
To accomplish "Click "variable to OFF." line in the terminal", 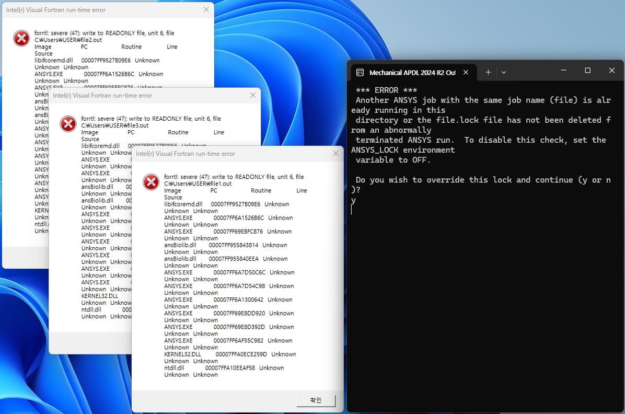I will [393, 160].
